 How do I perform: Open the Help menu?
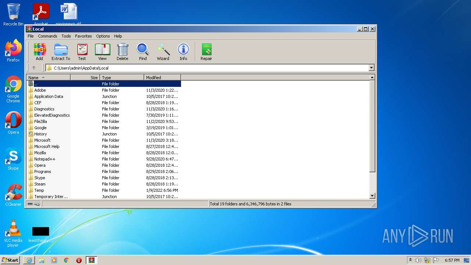point(118,36)
